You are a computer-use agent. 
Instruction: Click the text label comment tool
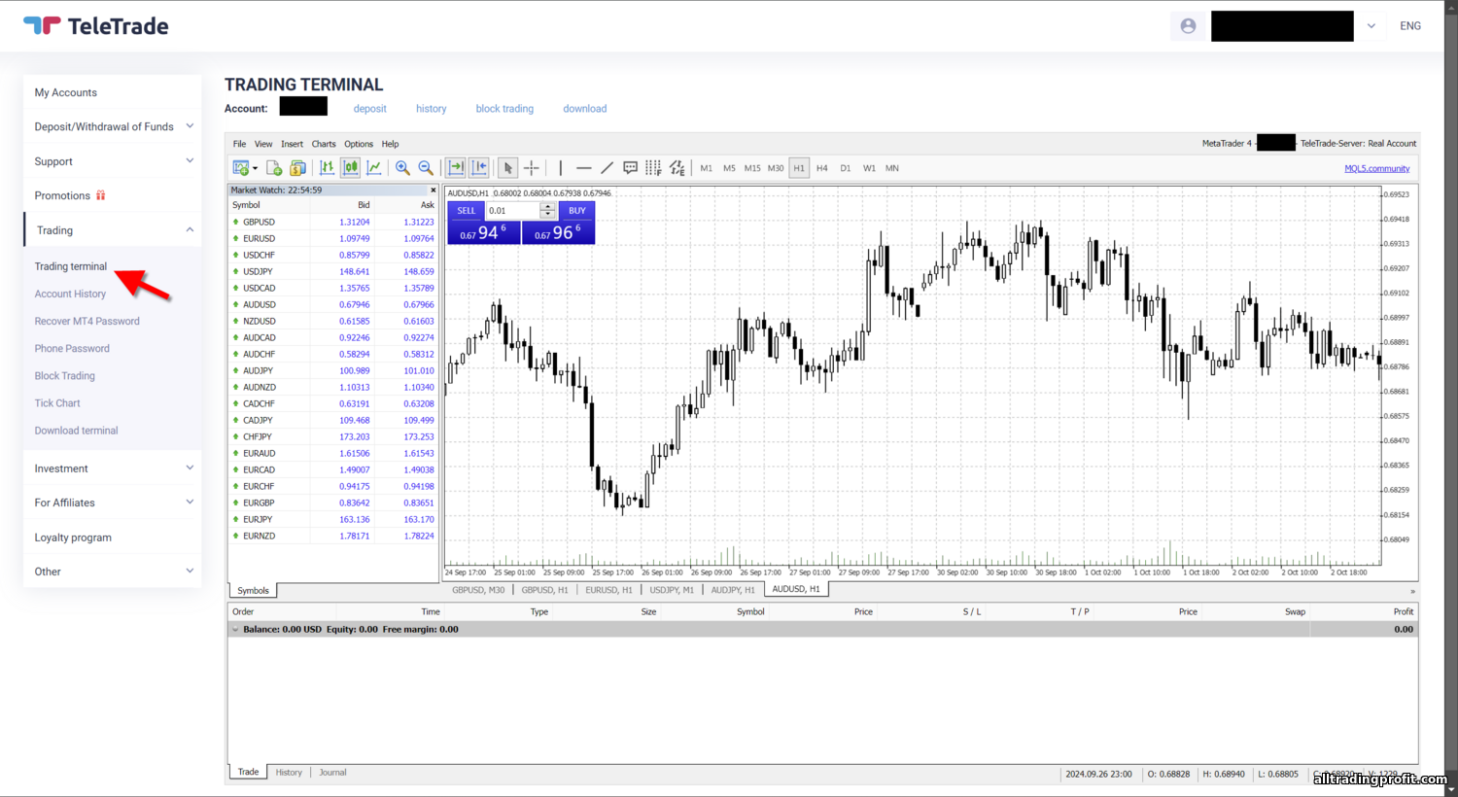click(630, 168)
